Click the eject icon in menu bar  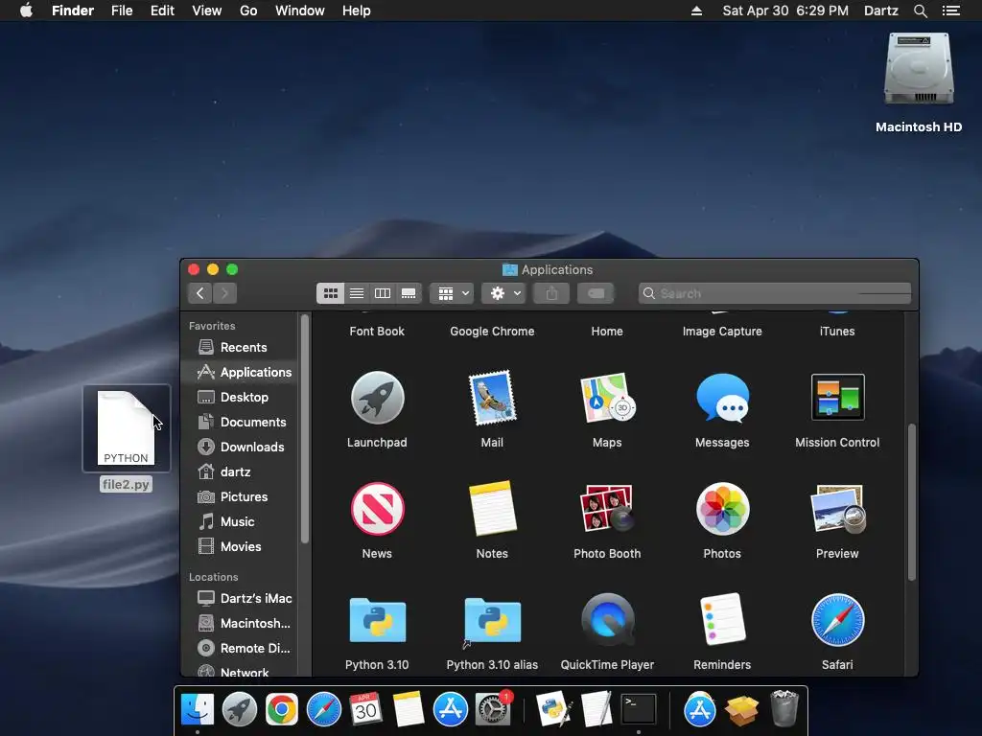pos(696,11)
